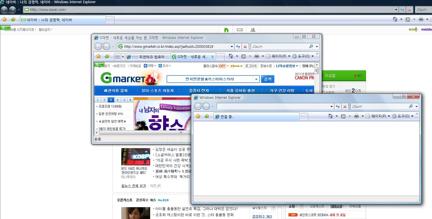The width and height of the screenshot is (432, 219).
Task: Stop loading in the Gmarket window
Action: coord(245,46)
